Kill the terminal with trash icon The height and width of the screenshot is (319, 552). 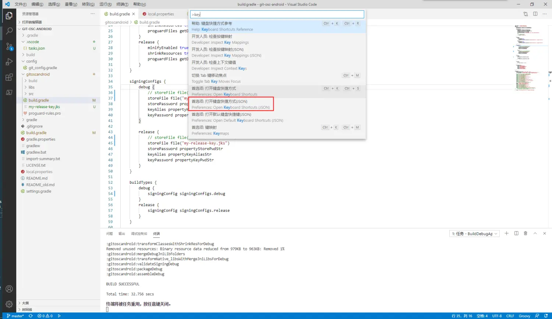526,233
